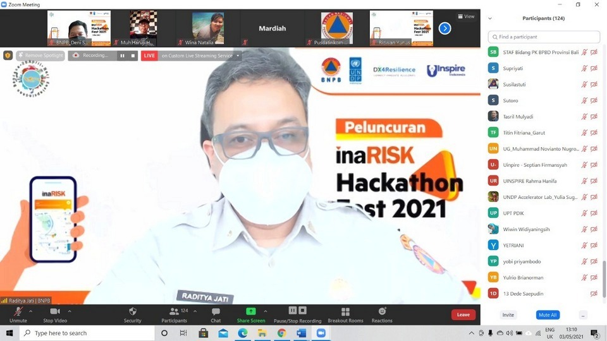The height and width of the screenshot is (341, 607).
Task: Click the red Leave button
Action: pyautogui.click(x=463, y=314)
